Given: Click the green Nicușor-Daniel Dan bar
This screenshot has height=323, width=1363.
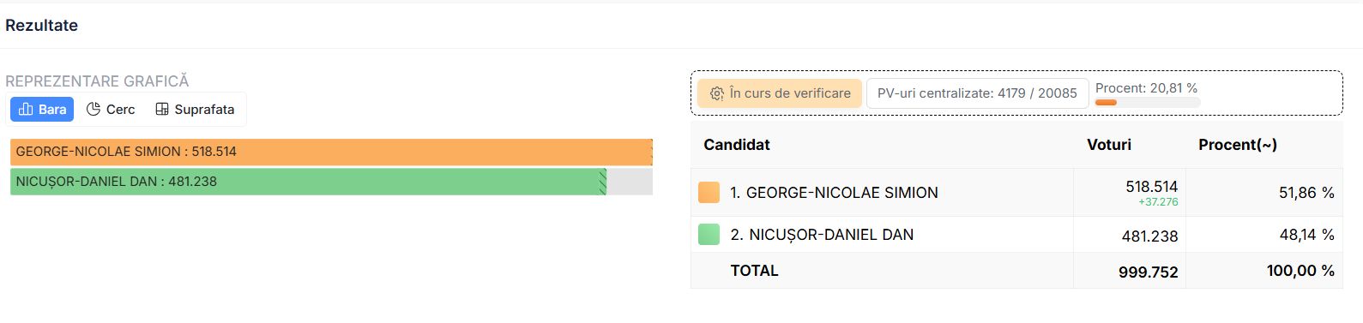Looking at the screenshot, I should pyautogui.click(x=308, y=182).
